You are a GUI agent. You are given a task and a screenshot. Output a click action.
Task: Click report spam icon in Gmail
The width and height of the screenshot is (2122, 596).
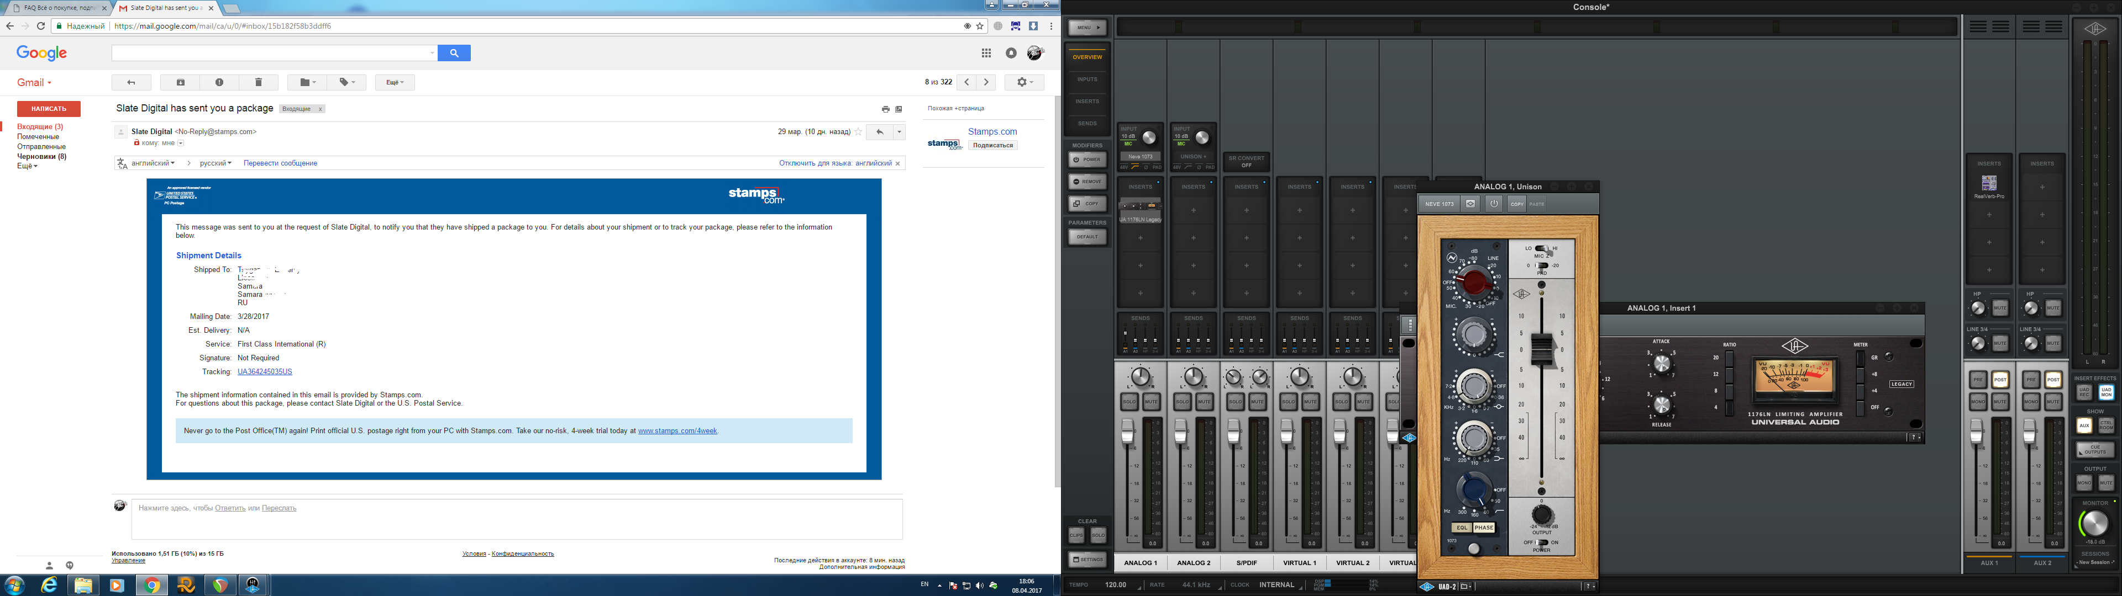click(219, 82)
